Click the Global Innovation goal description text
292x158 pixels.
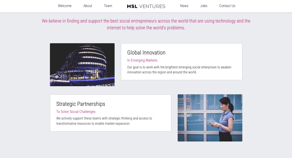pos(179,69)
